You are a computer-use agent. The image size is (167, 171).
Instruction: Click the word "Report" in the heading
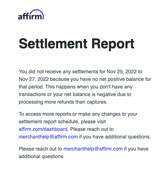[113, 44]
